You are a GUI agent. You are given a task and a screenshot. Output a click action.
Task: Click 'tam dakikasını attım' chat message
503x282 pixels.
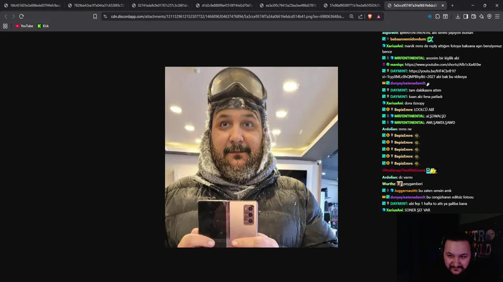pos(425,90)
